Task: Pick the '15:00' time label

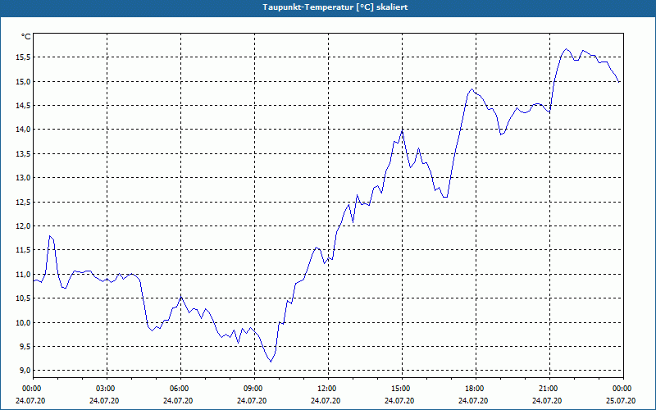Action: click(x=400, y=389)
